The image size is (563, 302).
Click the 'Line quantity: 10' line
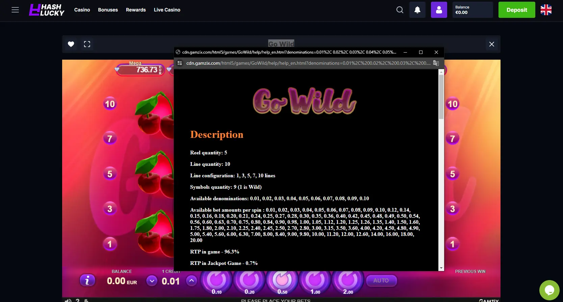210,164
